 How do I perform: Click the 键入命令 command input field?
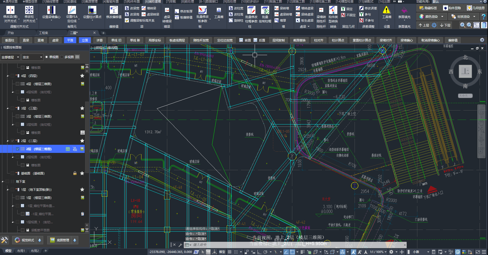tap(295, 245)
